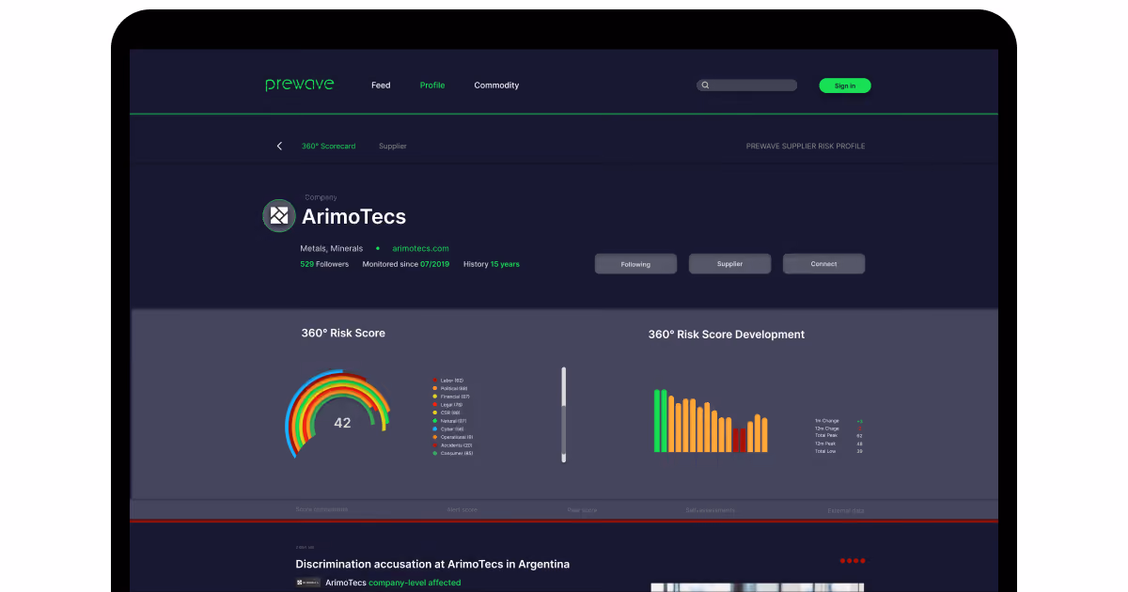Click the Monitored since 07/2019 text
The width and height of the screenshot is (1128, 592).
tap(406, 264)
